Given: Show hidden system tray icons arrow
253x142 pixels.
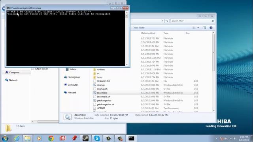Looking at the screenshot, I should [x=217, y=138].
